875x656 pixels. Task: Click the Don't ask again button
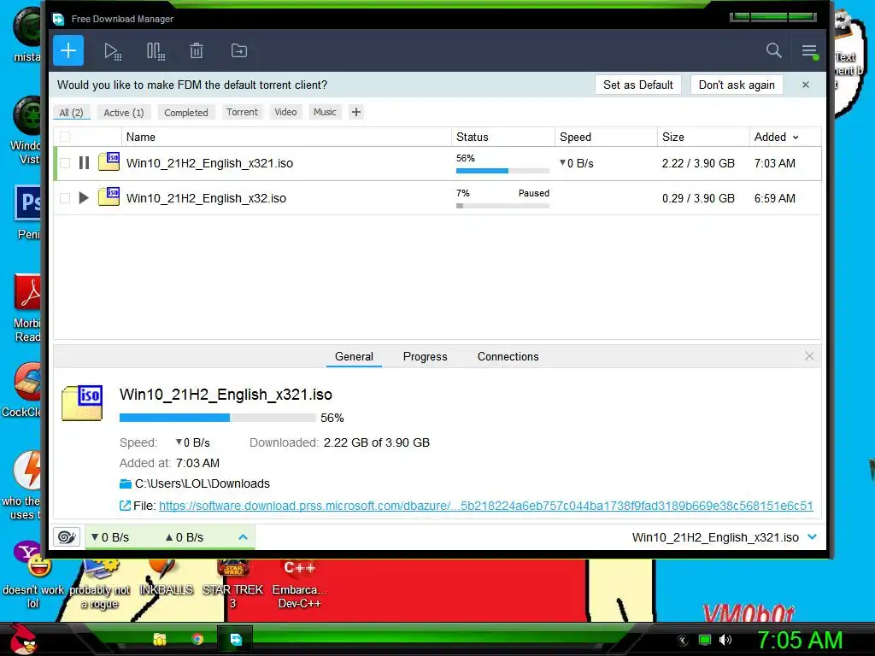(x=737, y=85)
